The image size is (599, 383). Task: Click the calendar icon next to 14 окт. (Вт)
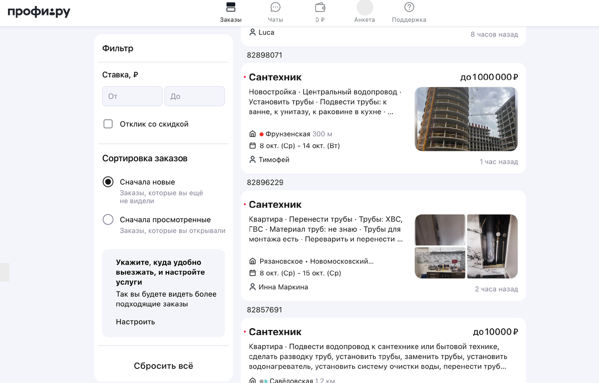[x=253, y=146]
